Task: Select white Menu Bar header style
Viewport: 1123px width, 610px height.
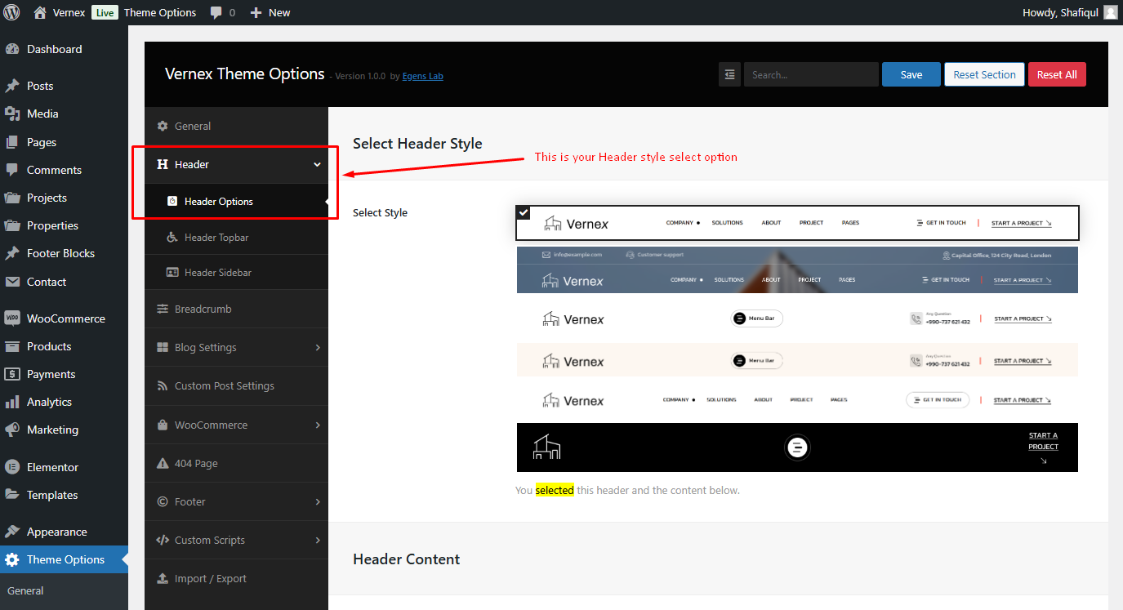Action: (797, 318)
